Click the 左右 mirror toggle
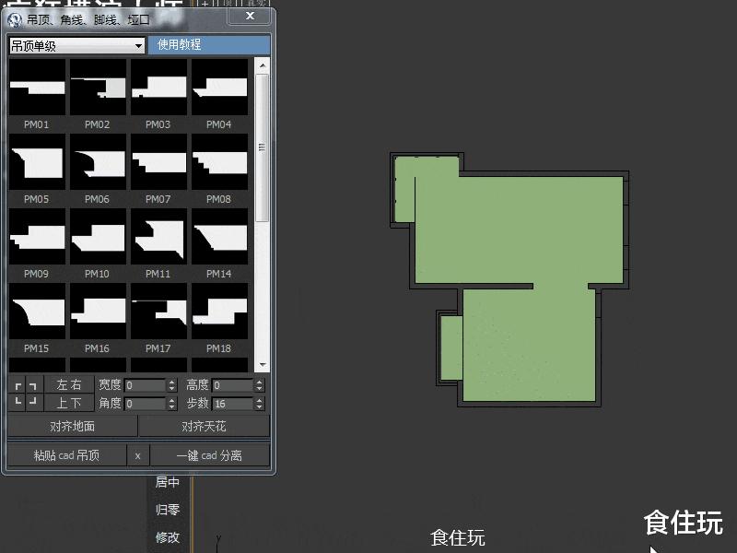The height and width of the screenshot is (553, 737). (69, 384)
